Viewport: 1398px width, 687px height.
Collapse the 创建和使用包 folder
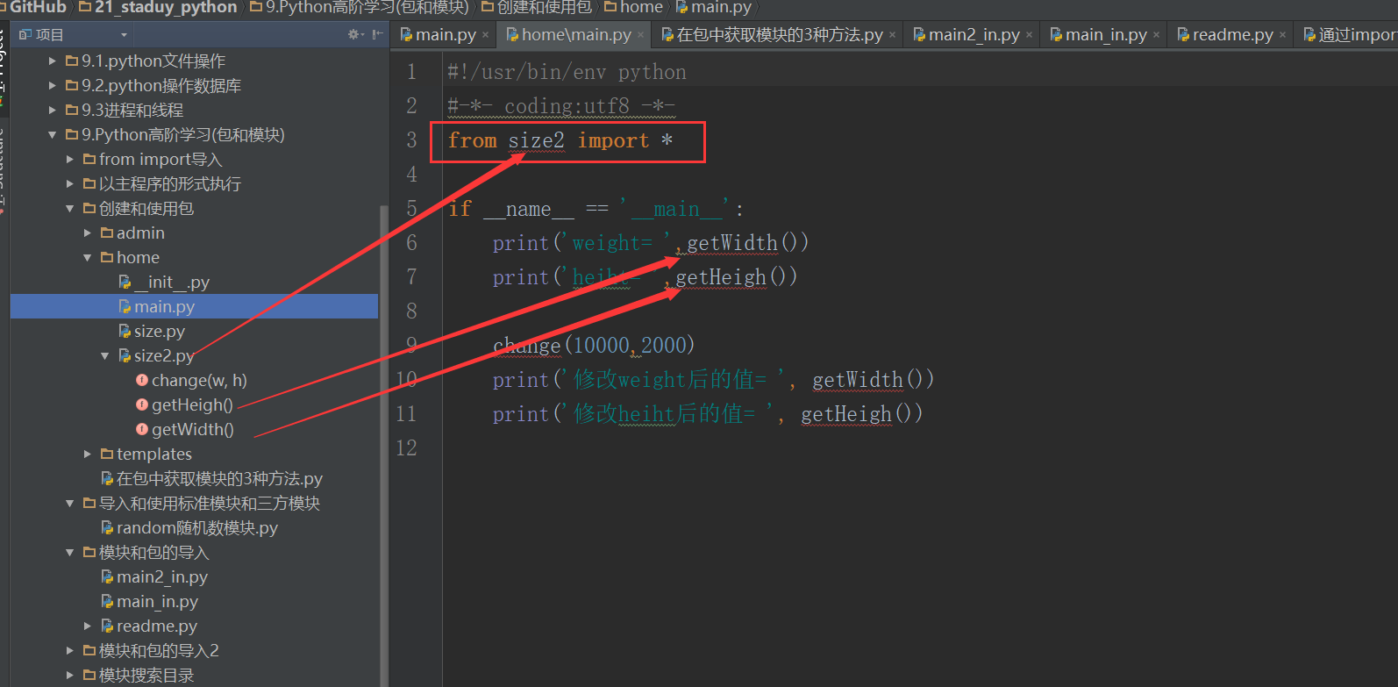point(69,209)
